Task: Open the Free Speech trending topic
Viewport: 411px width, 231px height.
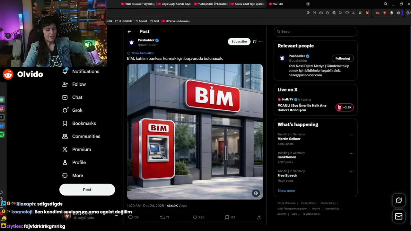Action: click(x=287, y=175)
